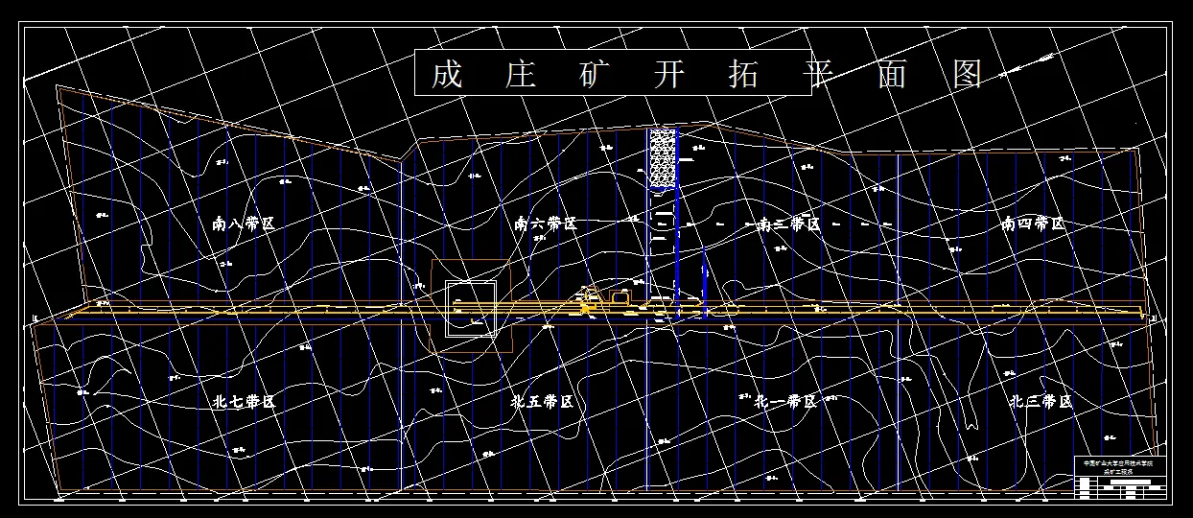Click the title block table with university name
The image size is (1193, 518).
[1122, 477]
